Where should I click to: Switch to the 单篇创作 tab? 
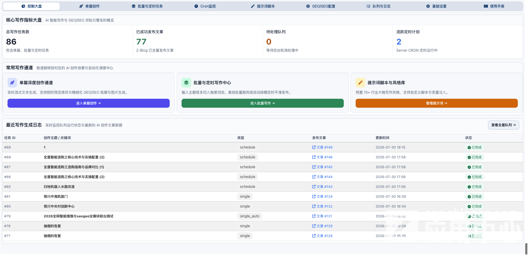click(89, 6)
